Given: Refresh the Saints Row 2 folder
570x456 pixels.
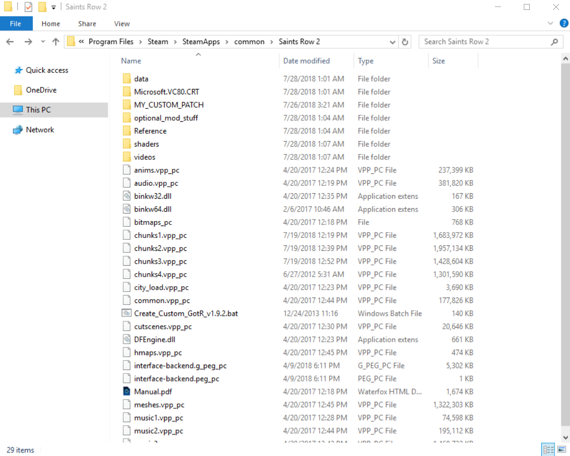Looking at the screenshot, I should tap(405, 42).
